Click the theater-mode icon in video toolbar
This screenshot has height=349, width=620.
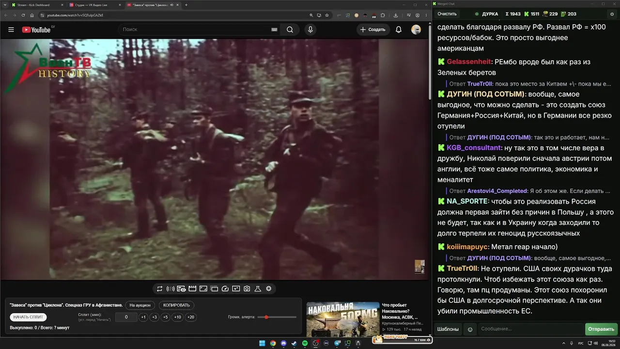coord(214,289)
